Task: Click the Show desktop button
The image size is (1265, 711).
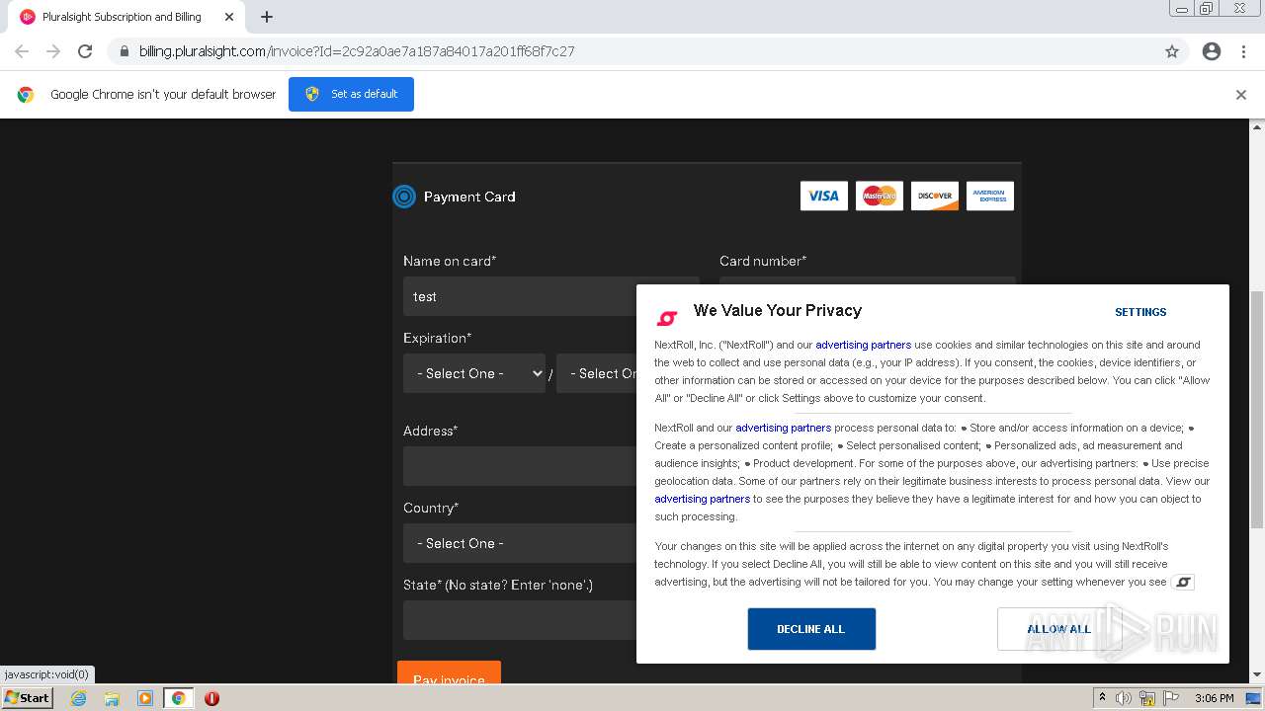Action: (x=1255, y=698)
